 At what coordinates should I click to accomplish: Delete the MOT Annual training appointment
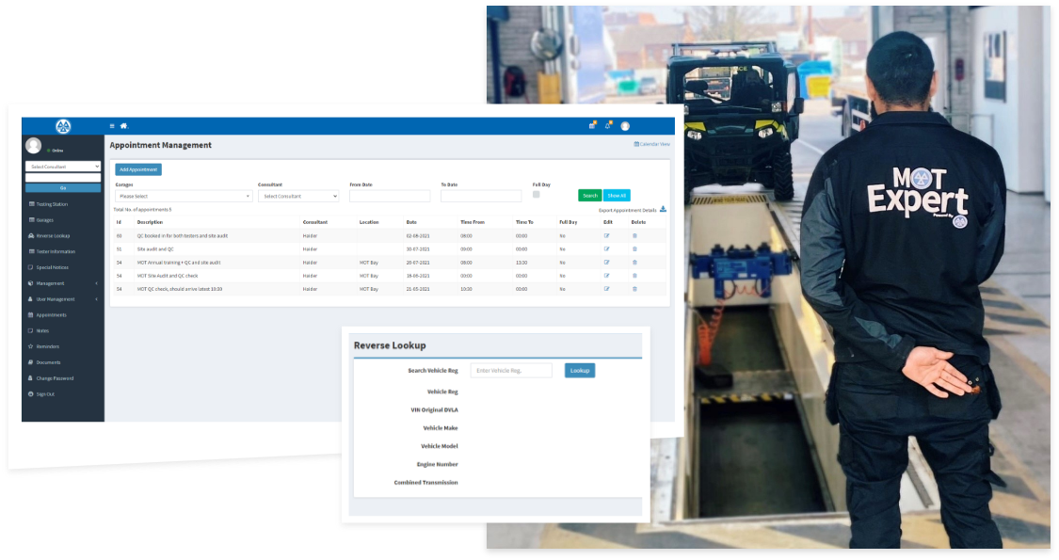pos(634,262)
